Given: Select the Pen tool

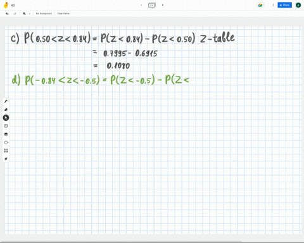Looking at the screenshot, I should (x=6, y=101).
